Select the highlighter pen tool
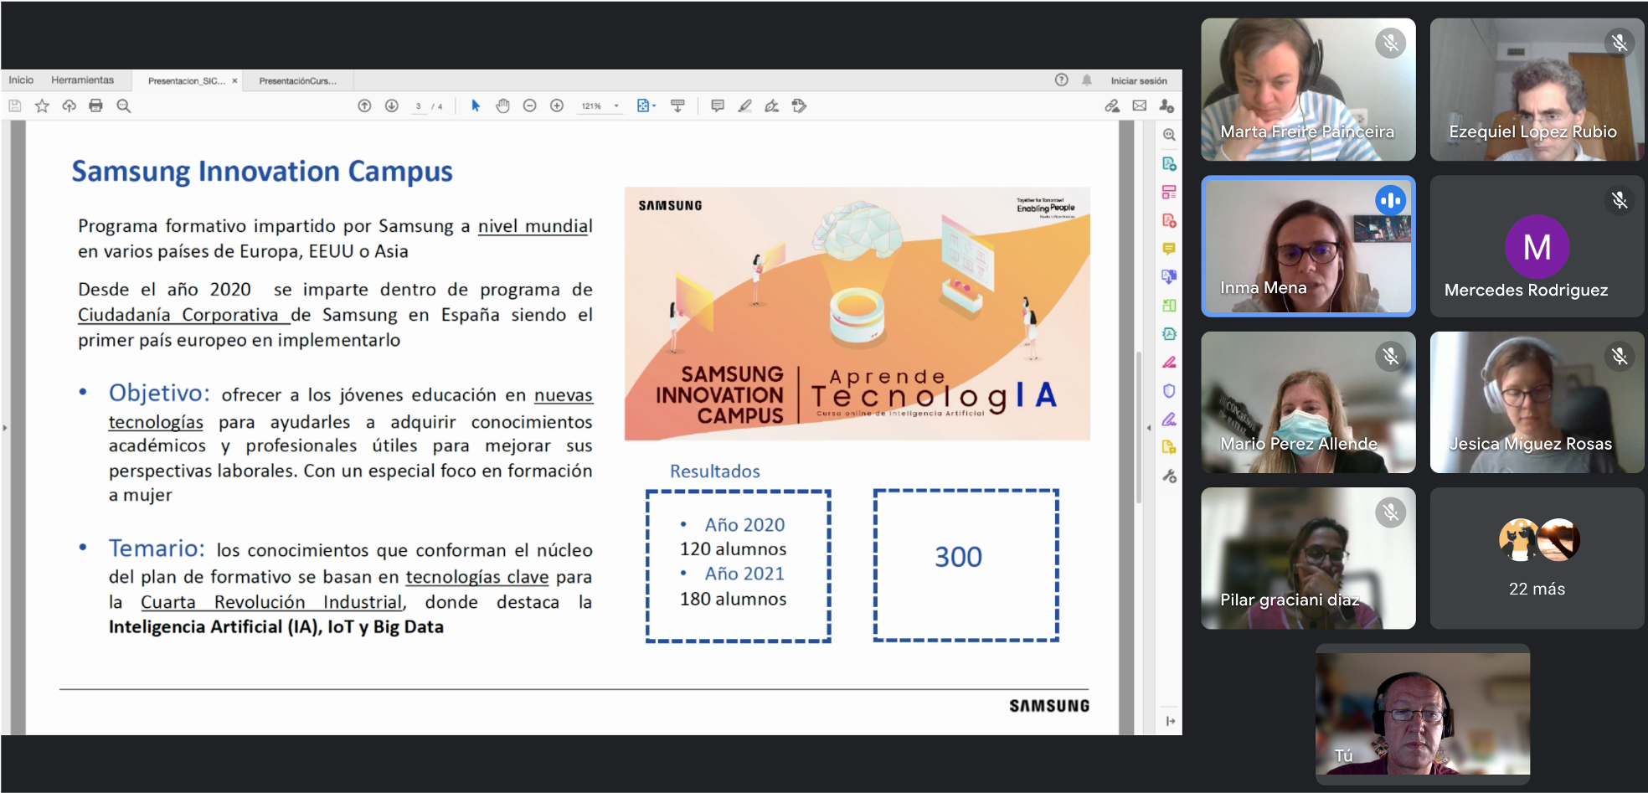 point(744,106)
